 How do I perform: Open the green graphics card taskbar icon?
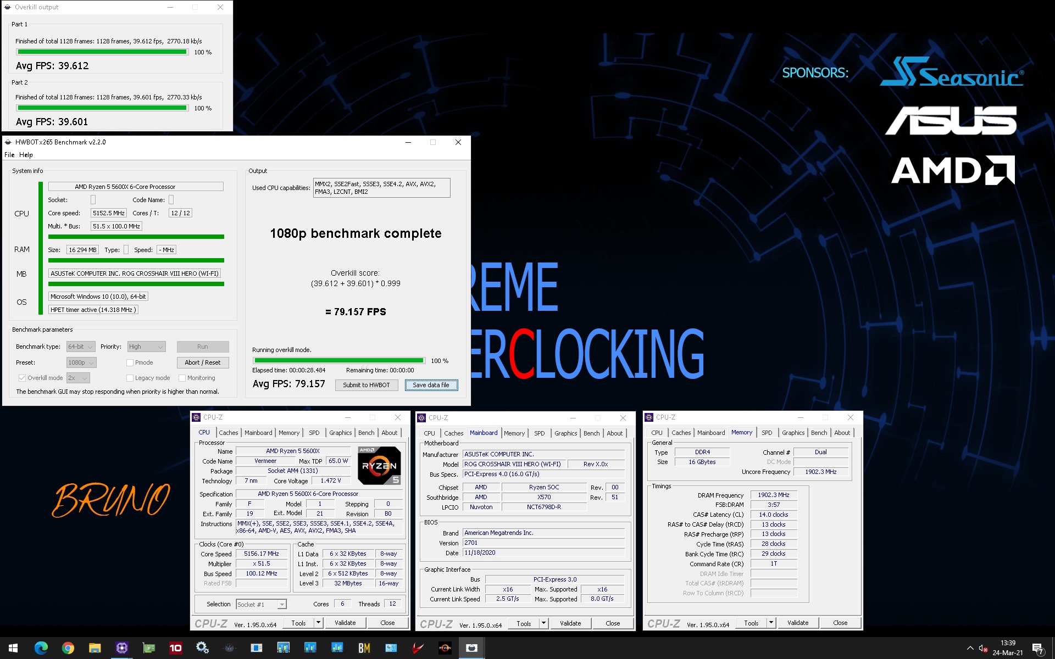click(x=148, y=648)
